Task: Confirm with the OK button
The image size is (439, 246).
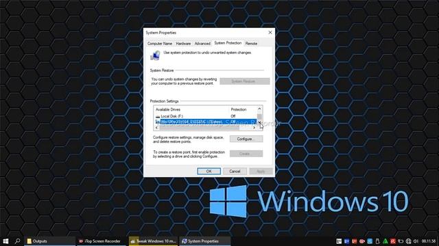Action: [209, 172]
